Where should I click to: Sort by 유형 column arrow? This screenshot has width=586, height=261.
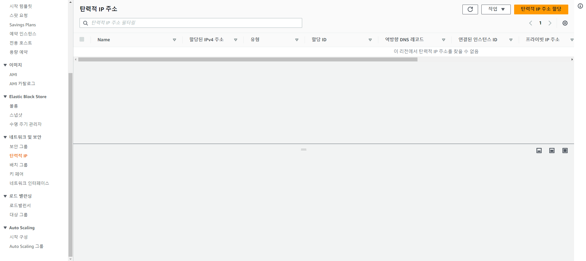click(297, 40)
